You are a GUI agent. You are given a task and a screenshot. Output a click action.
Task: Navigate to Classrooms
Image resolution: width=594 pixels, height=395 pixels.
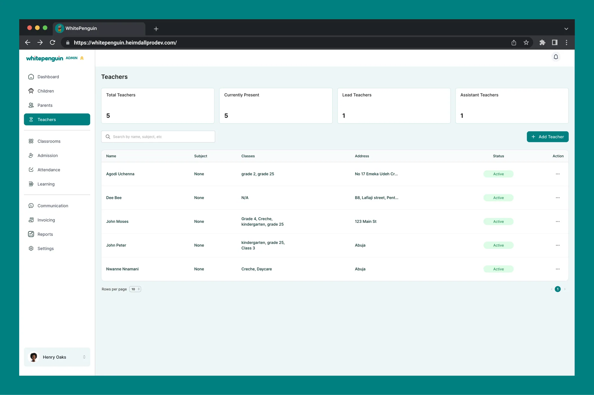(57, 141)
